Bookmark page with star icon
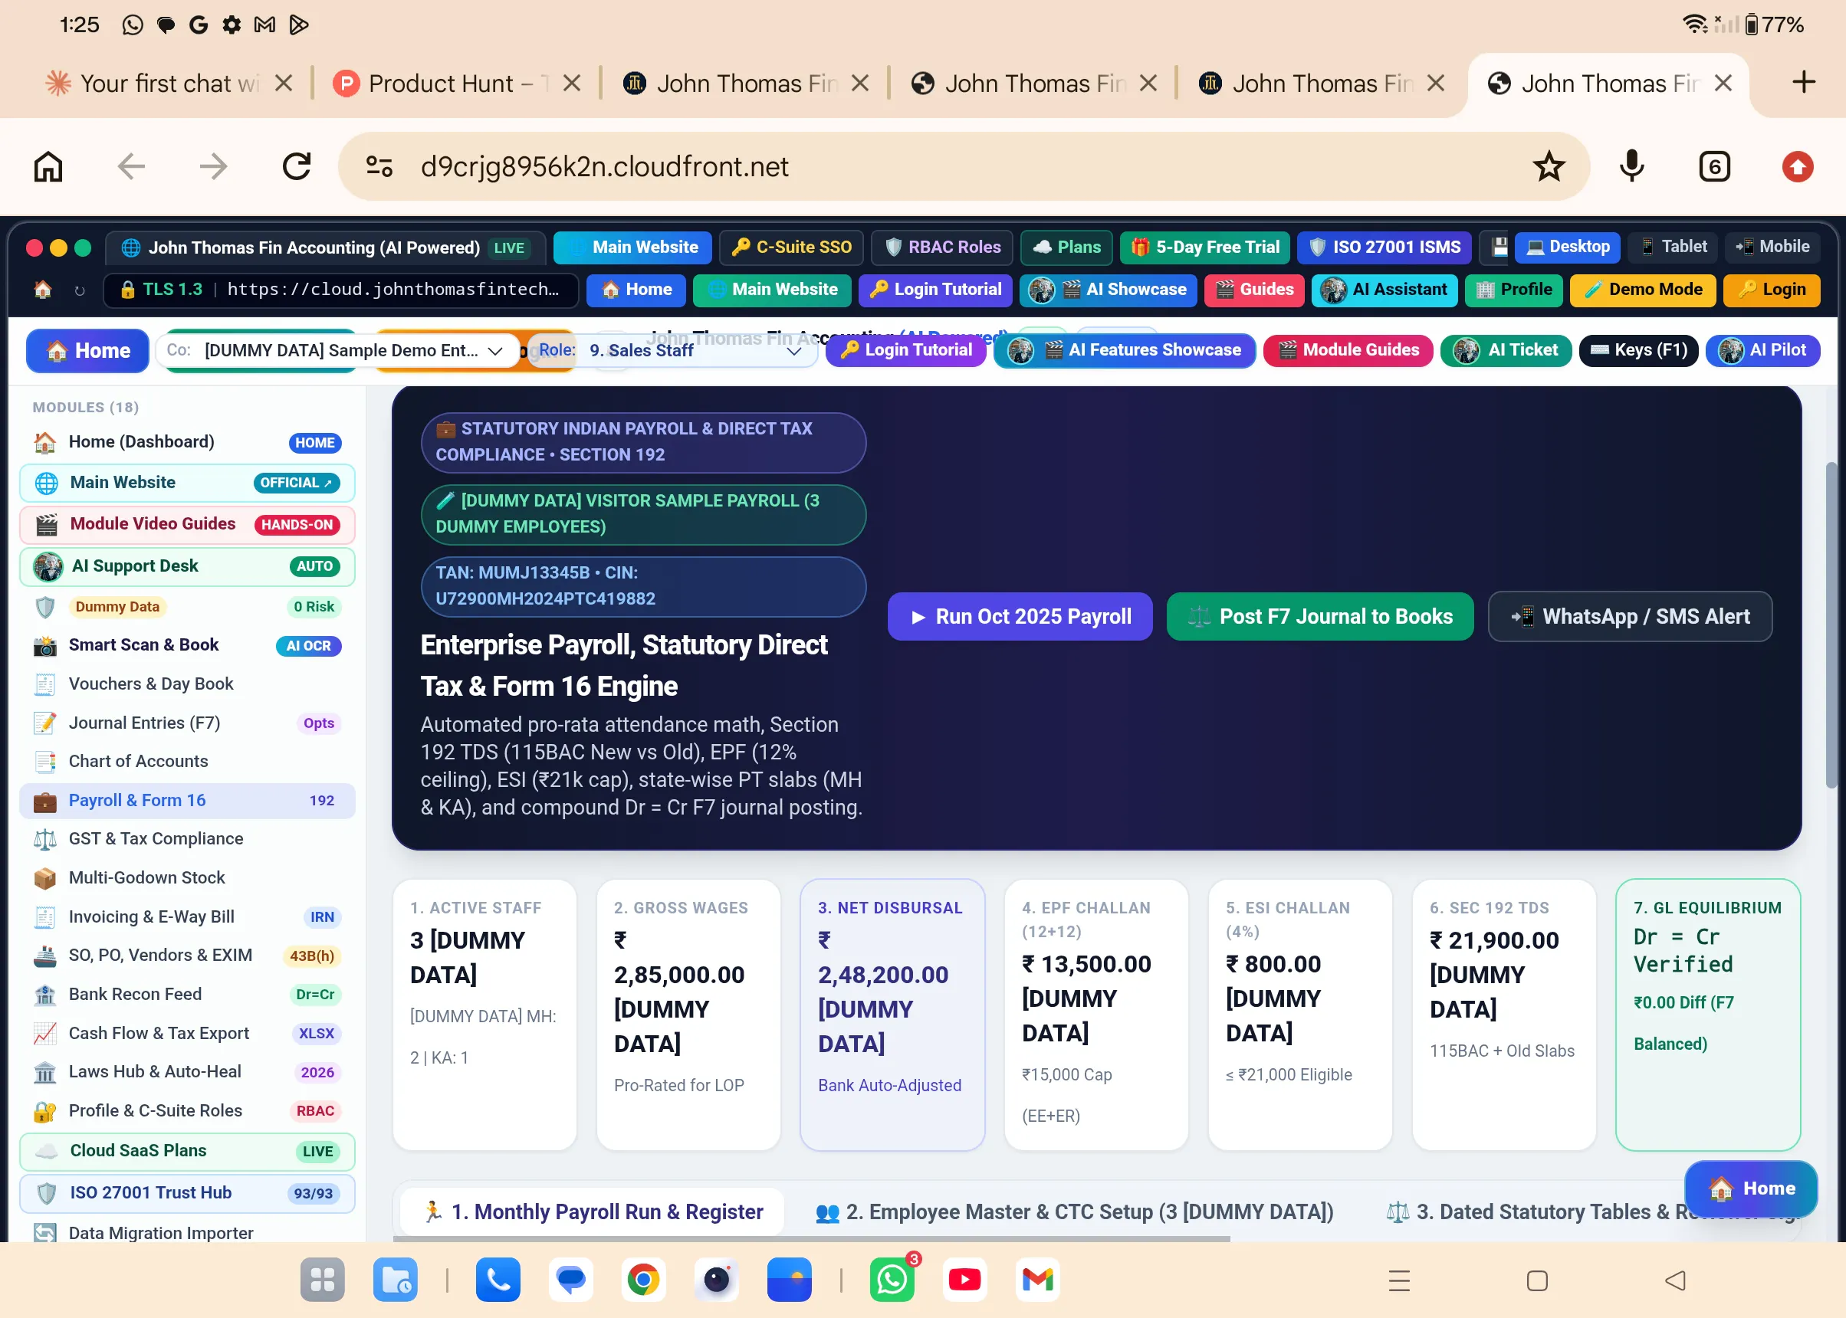 [x=1548, y=166]
